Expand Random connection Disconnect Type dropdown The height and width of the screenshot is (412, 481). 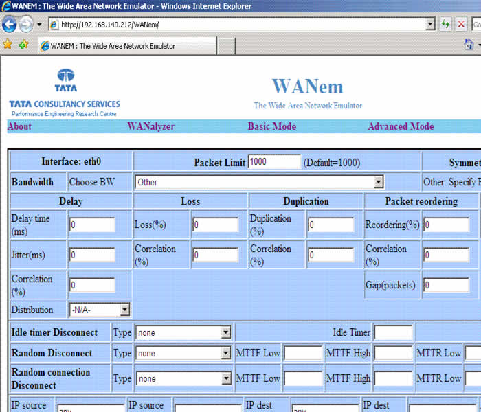tap(226, 378)
